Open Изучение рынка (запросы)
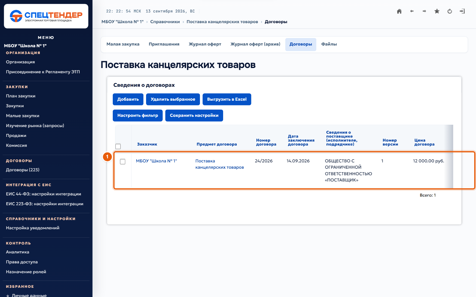 pyautogui.click(x=35, y=126)
